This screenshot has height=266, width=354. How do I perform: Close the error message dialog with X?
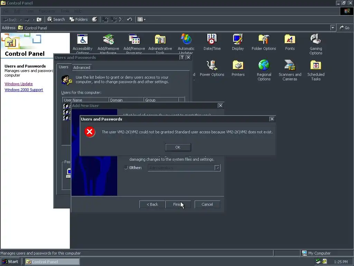[x=272, y=119]
